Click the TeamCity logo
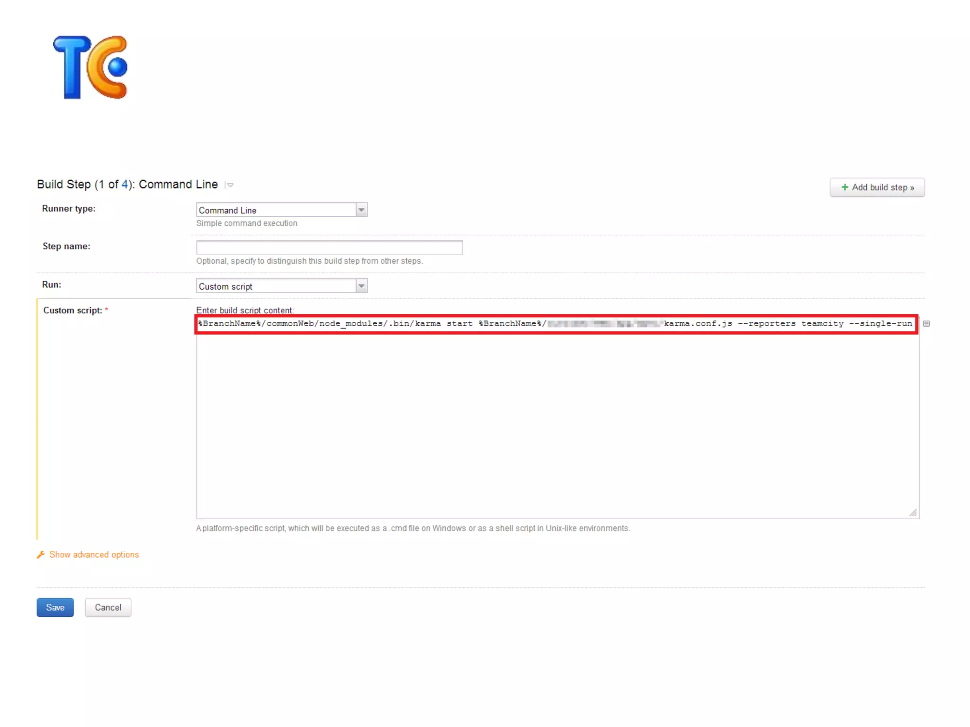This screenshot has width=970, height=727. click(91, 67)
